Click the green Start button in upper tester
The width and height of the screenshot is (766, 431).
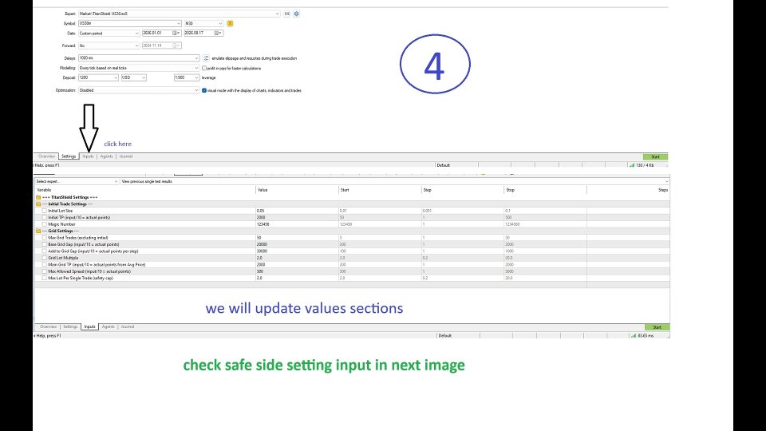click(655, 157)
